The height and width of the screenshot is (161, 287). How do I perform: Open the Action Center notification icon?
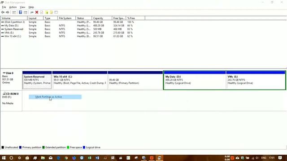point(280,158)
